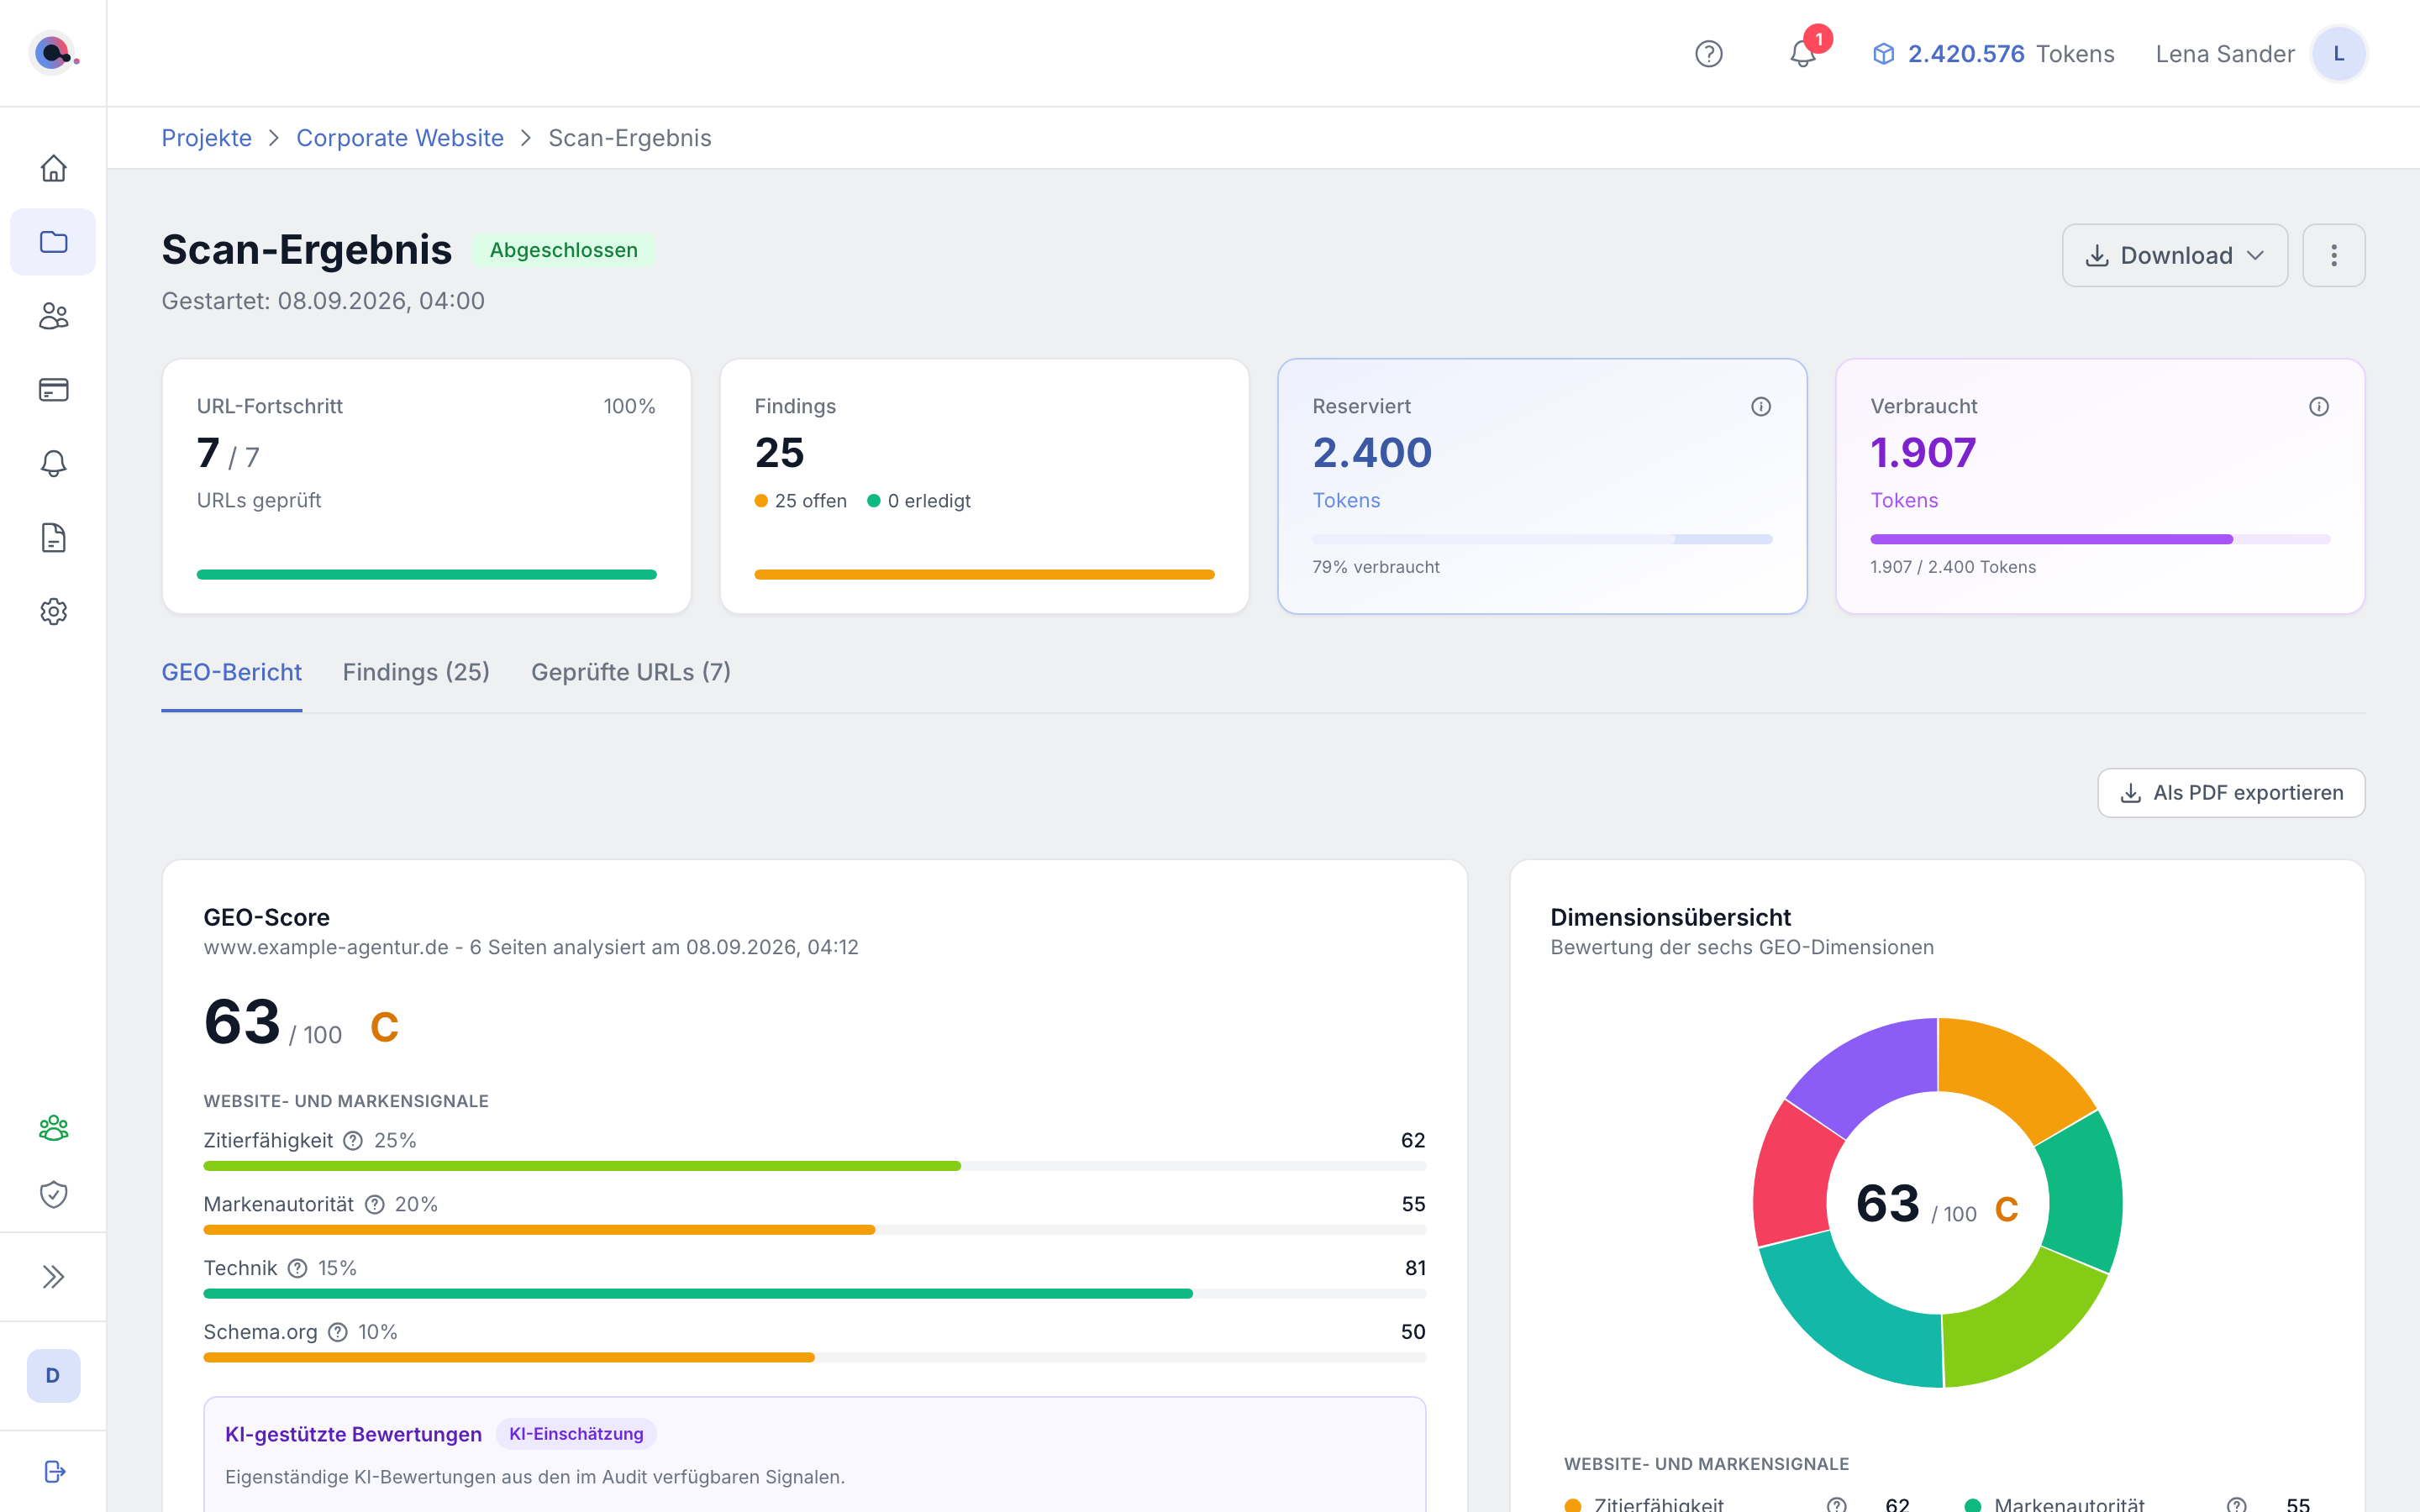Click the info icon on Reserviert card
Viewport: 2420px width, 1512px height.
(1761, 406)
